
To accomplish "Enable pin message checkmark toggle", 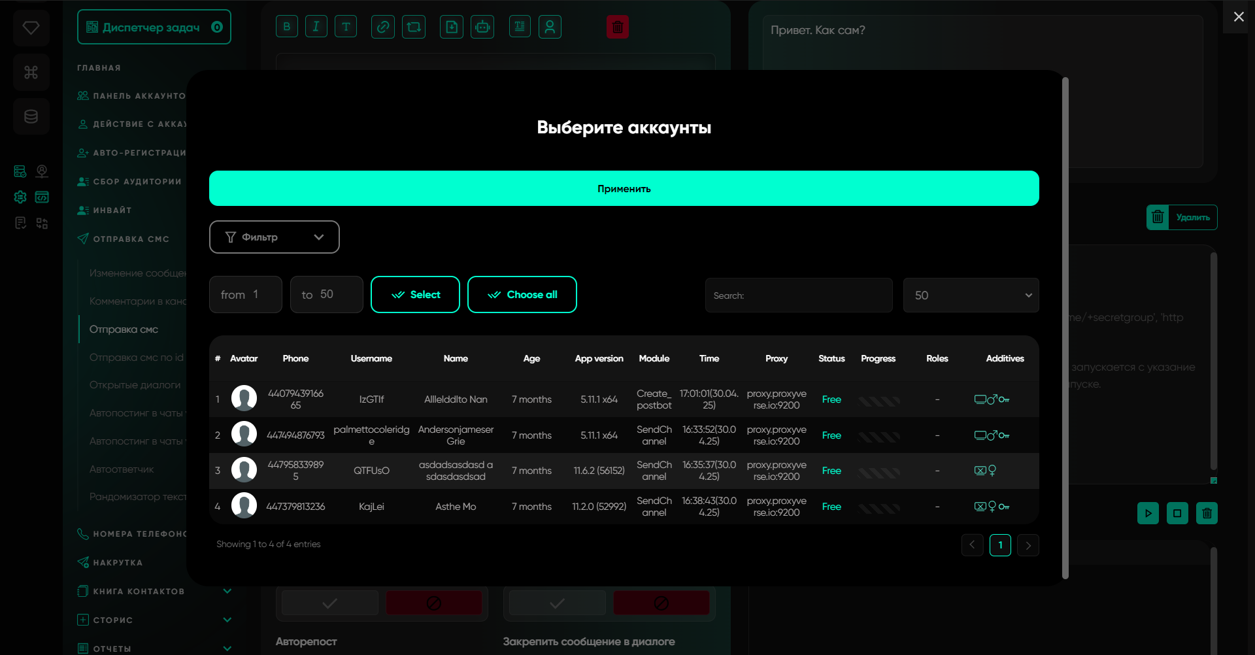I will (x=557, y=603).
